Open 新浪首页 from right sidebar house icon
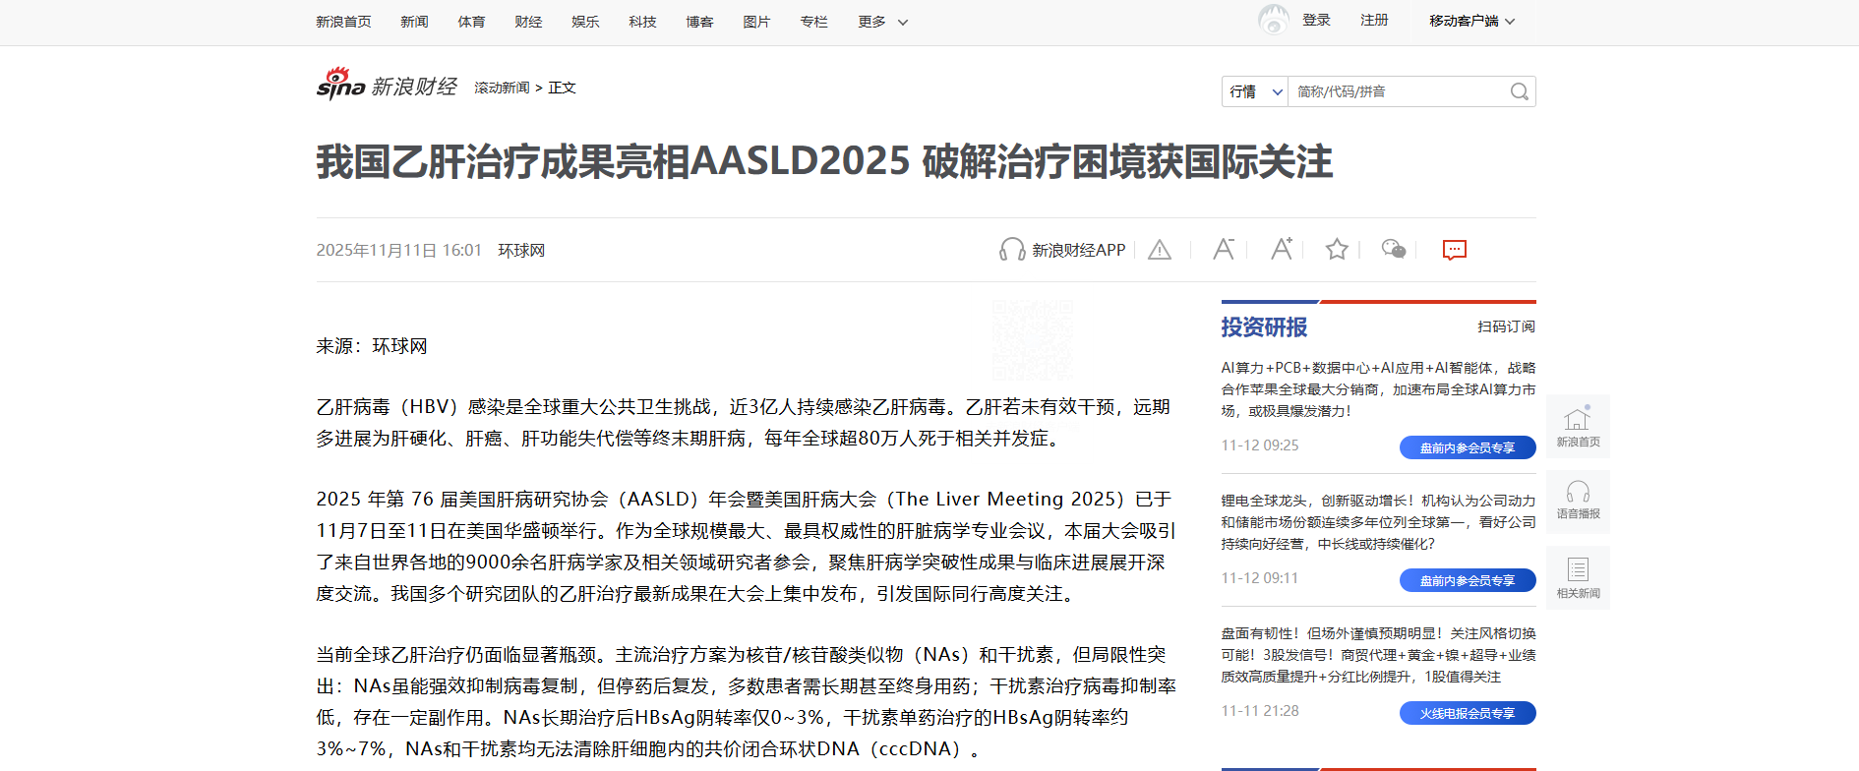 tap(1578, 426)
